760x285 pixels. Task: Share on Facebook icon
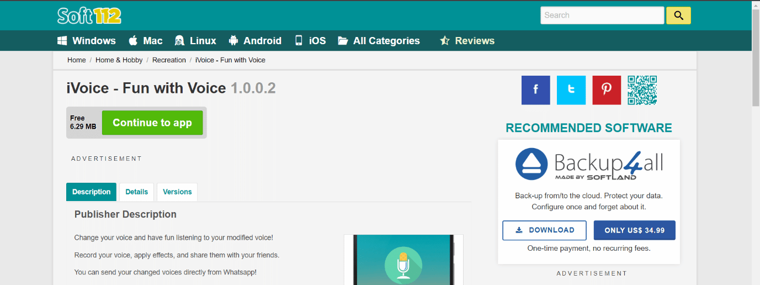coord(536,90)
